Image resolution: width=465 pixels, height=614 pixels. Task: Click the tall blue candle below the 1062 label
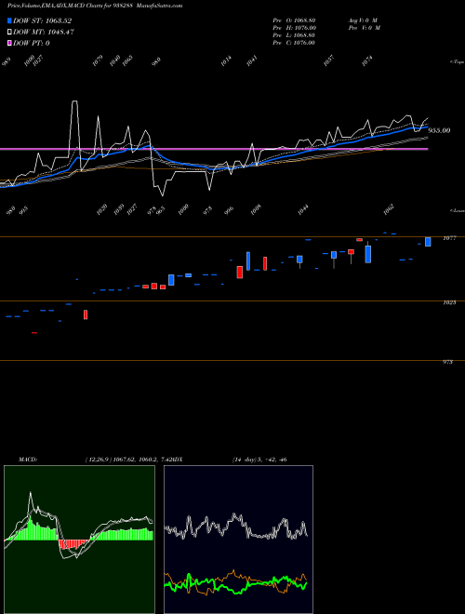click(x=368, y=252)
